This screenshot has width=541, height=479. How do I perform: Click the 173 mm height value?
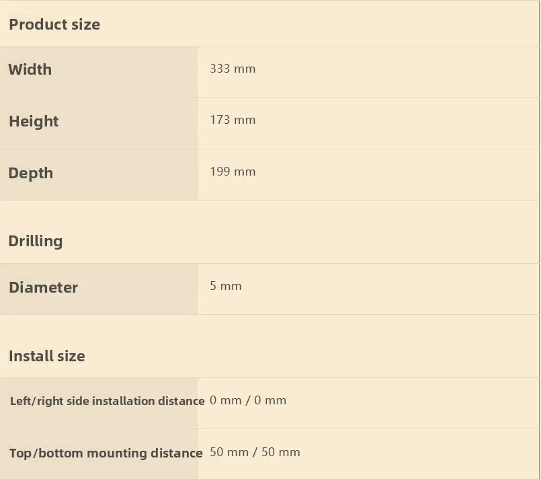click(x=233, y=120)
